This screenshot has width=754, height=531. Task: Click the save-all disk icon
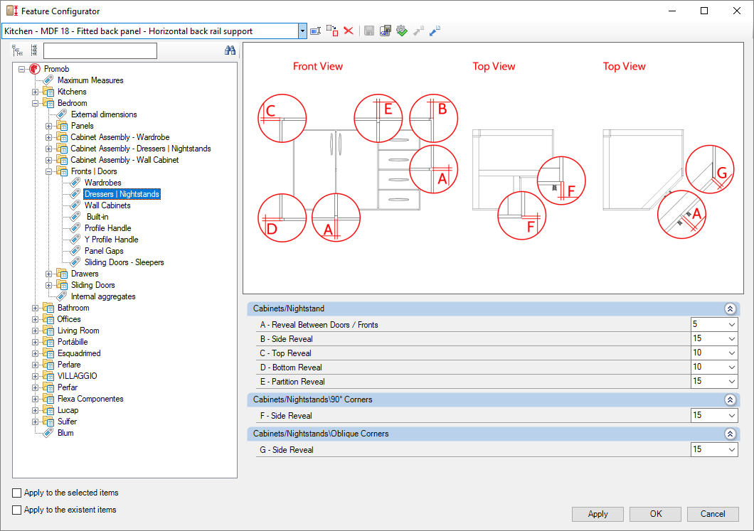(x=385, y=31)
